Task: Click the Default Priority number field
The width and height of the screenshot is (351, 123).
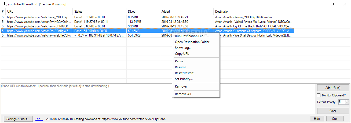Action: click(341, 102)
